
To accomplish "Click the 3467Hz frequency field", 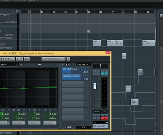I will click(x=50, y=118).
